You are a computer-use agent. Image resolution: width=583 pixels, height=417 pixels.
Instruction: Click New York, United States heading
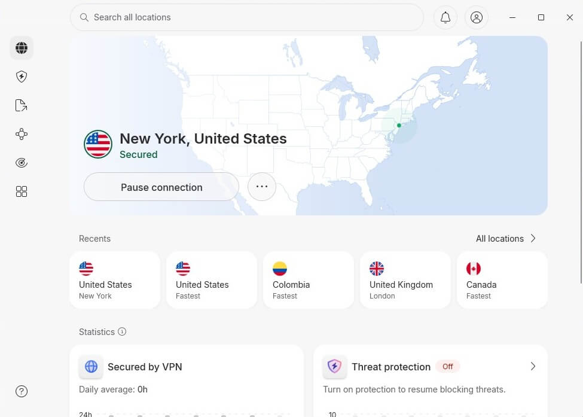[203, 139]
